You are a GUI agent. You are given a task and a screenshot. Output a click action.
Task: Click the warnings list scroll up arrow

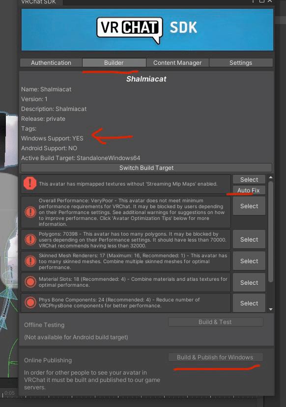[x=271, y=178]
